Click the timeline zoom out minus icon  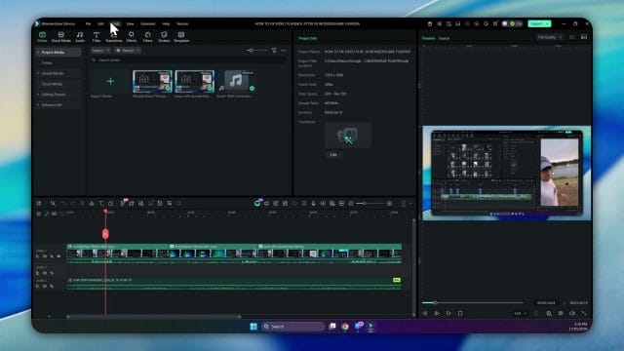pyautogui.click(x=351, y=204)
